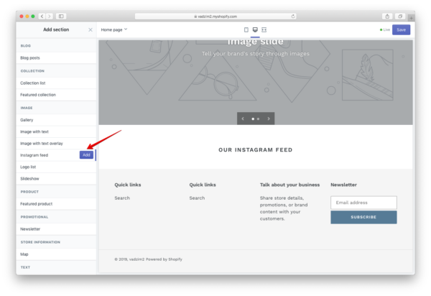431x296 pixels.
Task: Switch to fullscreen preview icon
Action: coord(264,29)
